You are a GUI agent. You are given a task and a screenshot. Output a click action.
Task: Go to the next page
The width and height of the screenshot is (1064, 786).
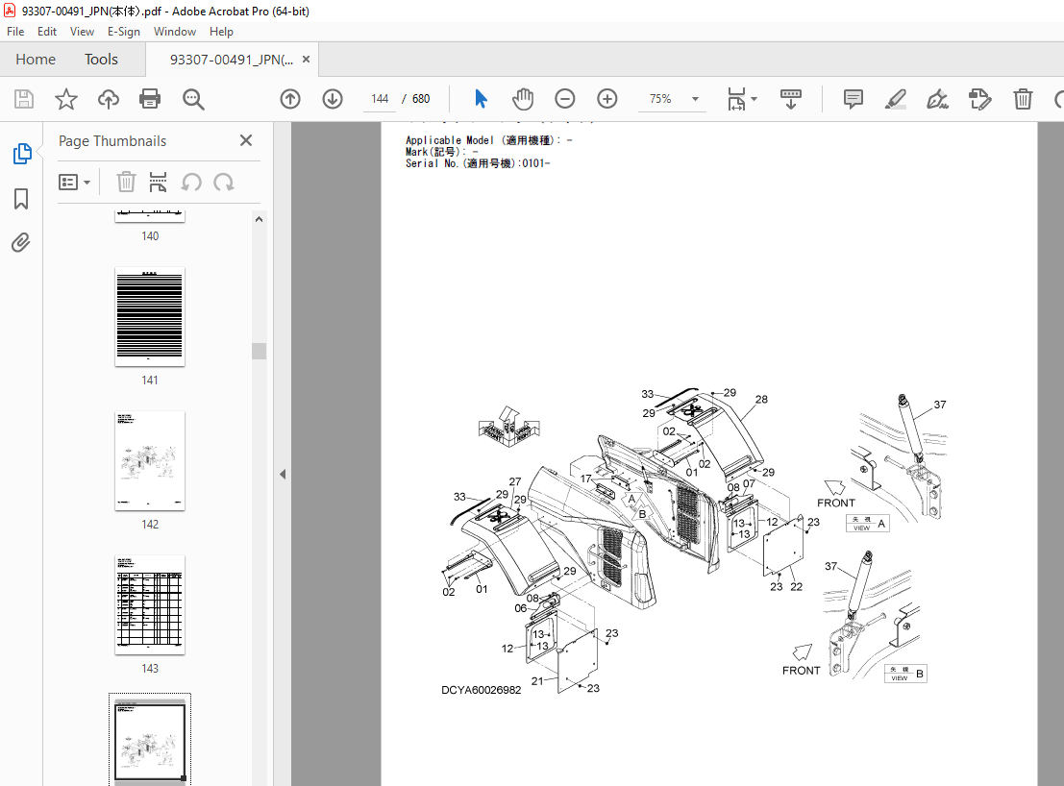click(333, 99)
